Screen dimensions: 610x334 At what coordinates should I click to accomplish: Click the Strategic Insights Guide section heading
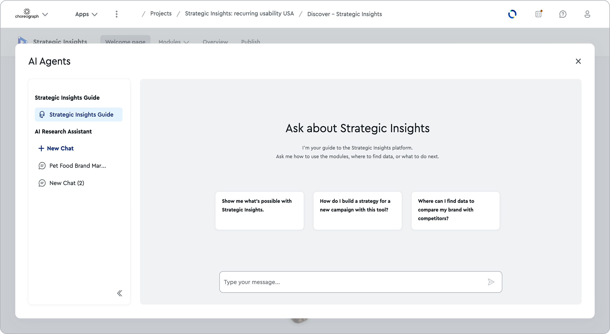(67, 98)
